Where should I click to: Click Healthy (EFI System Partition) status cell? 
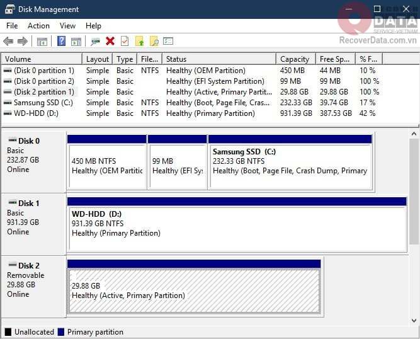tap(215, 81)
